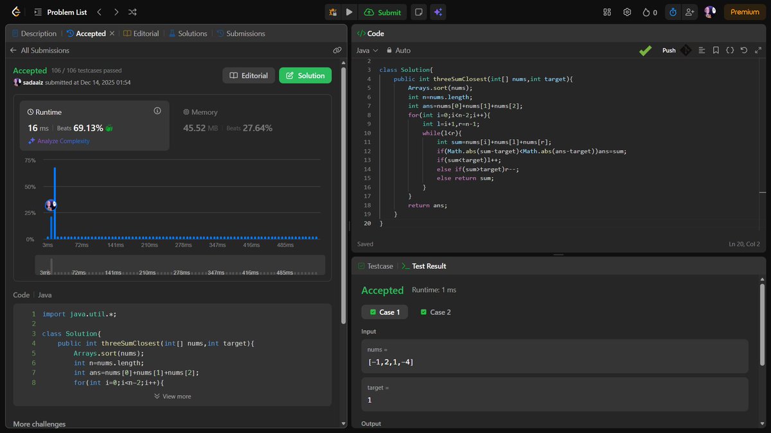Open the Problem List panel
This screenshot has height=433, width=771.
pos(60,12)
